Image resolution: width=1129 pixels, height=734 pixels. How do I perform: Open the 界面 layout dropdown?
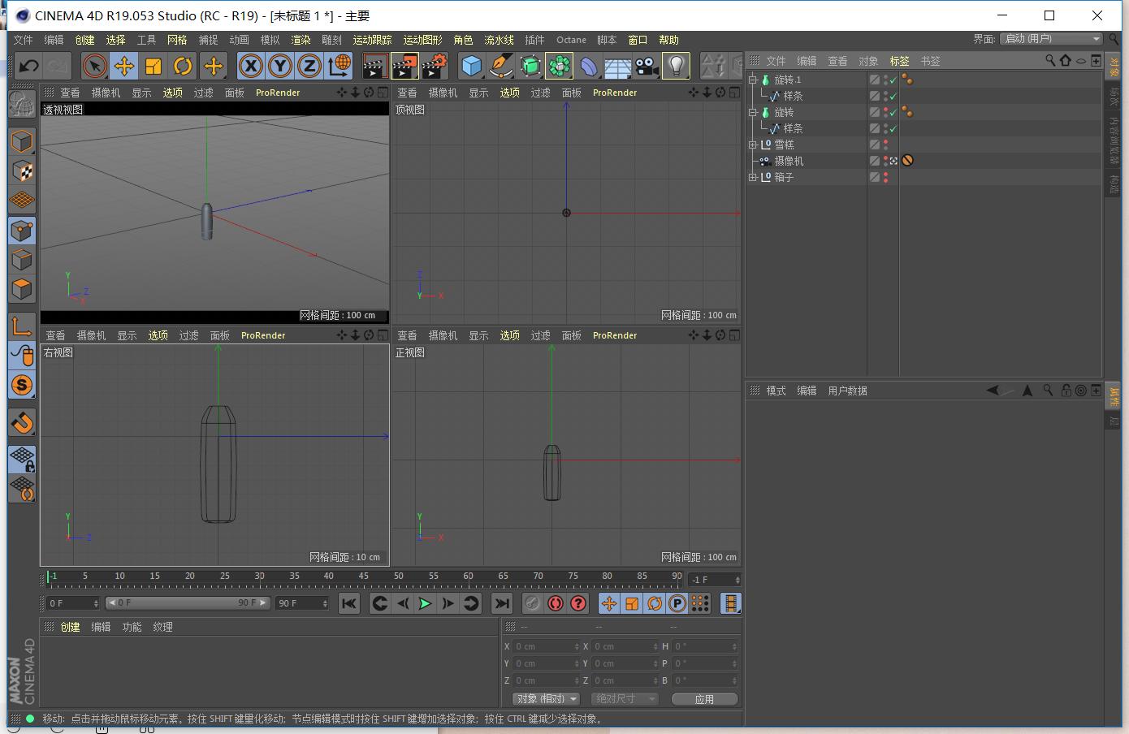pos(1051,39)
